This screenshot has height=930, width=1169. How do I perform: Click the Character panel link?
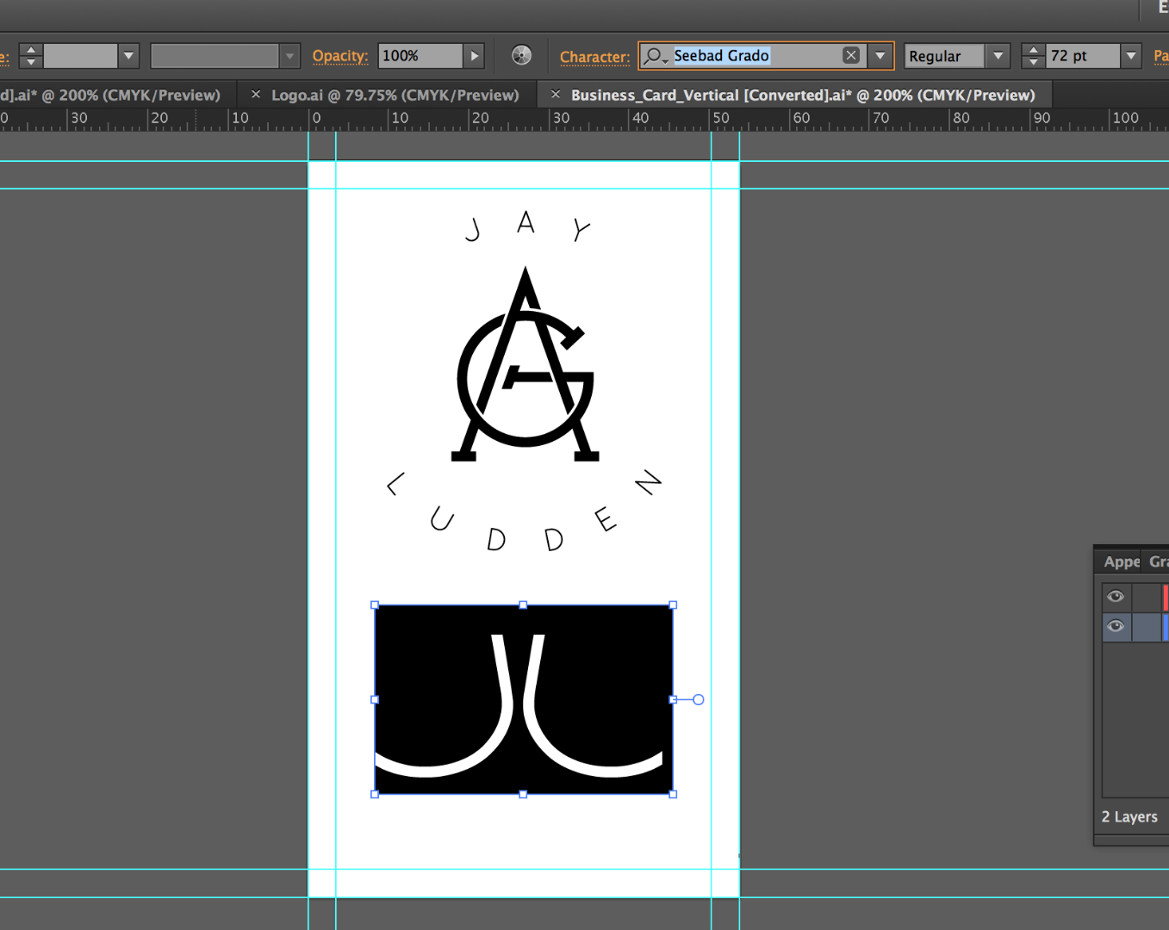point(594,57)
